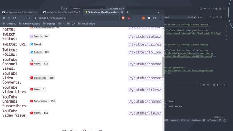Select the /twitter/url path
Image resolution: width=233 pixels, height=131 pixels.
145,44
